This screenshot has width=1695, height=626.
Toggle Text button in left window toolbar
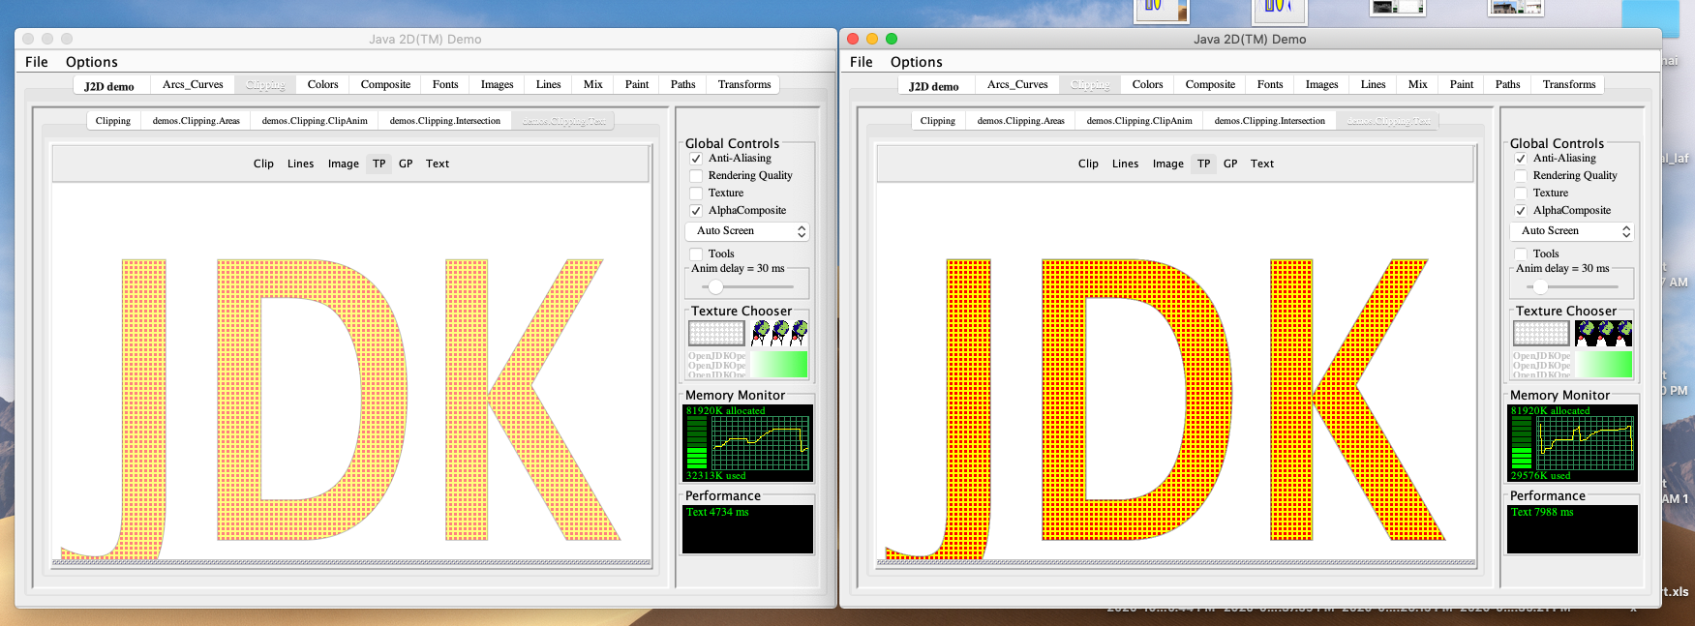438,164
